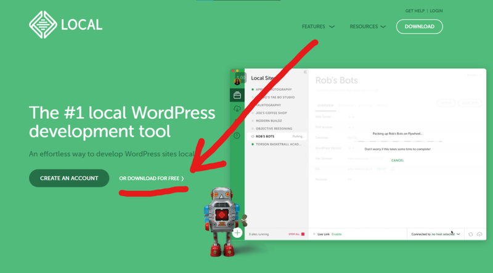The width and height of the screenshot is (493, 273).
Task: Click Enable next to Live Link
Action: [x=336, y=234]
